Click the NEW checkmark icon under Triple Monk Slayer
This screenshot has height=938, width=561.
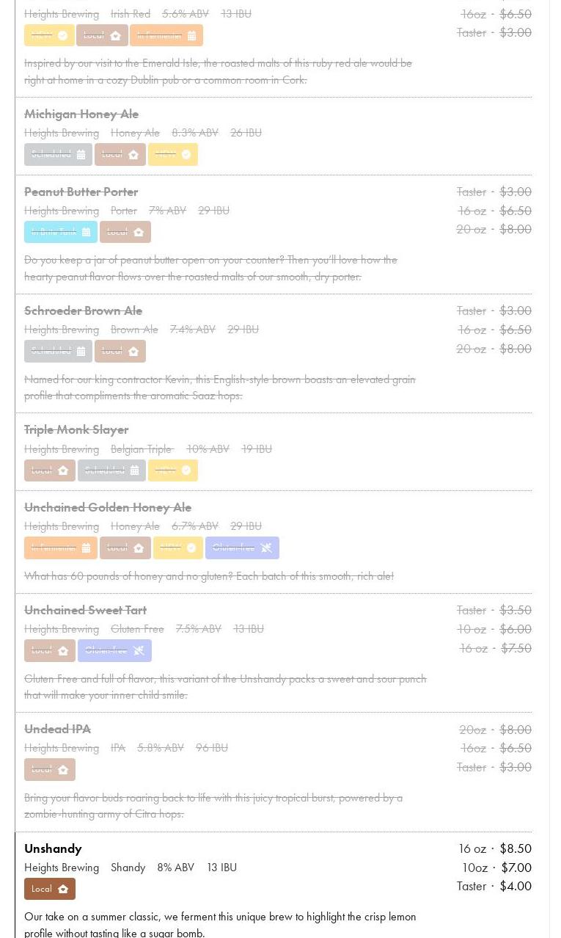(x=186, y=470)
